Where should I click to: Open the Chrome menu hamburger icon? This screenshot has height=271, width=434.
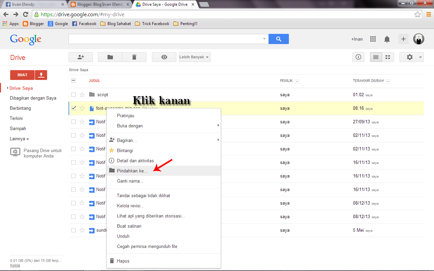point(429,15)
